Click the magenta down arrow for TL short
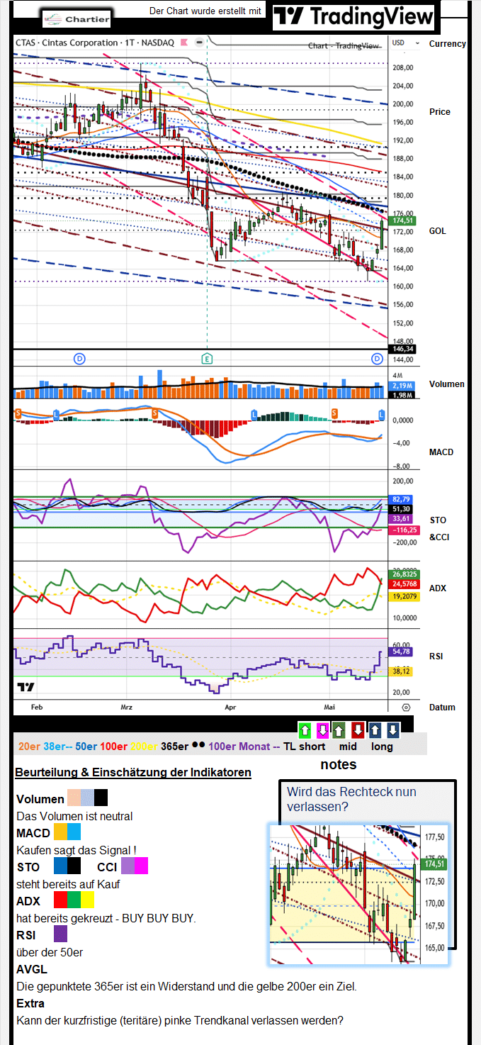Viewport: 481px width, 1045px height. pos(322,730)
